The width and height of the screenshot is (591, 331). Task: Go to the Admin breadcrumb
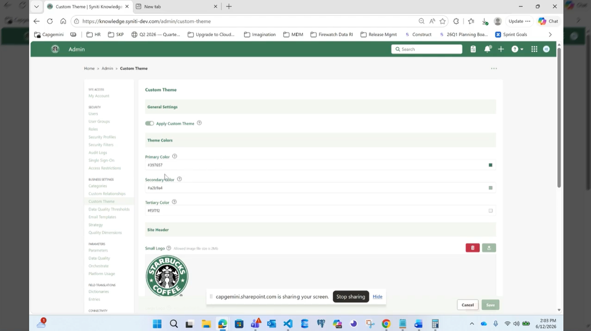[107, 69]
